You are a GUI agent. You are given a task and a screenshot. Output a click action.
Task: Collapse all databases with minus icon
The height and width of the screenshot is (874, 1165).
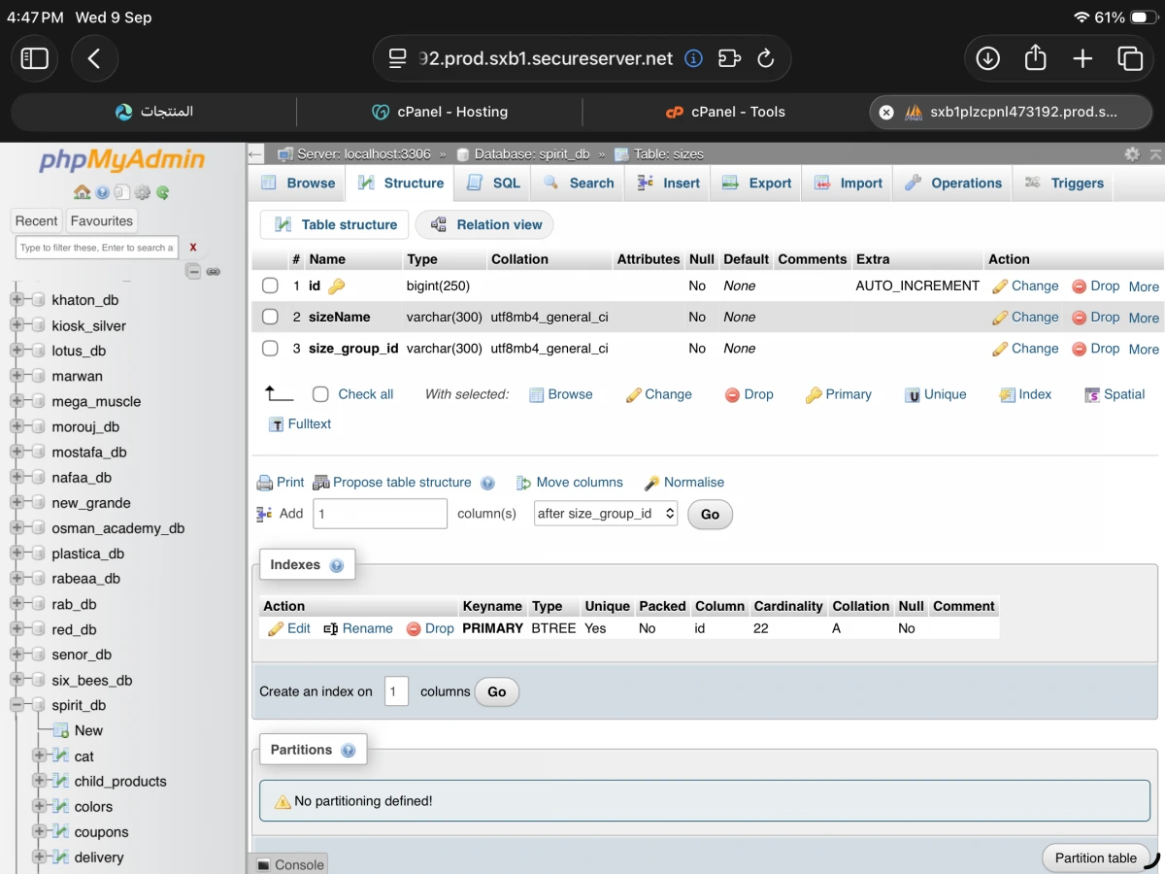coord(194,272)
